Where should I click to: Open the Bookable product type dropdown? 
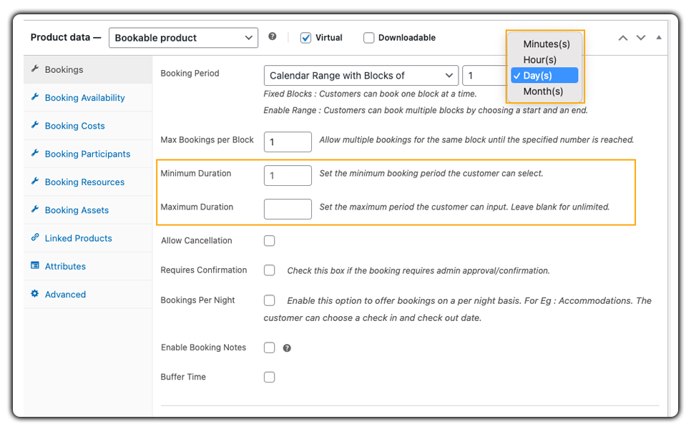(183, 38)
